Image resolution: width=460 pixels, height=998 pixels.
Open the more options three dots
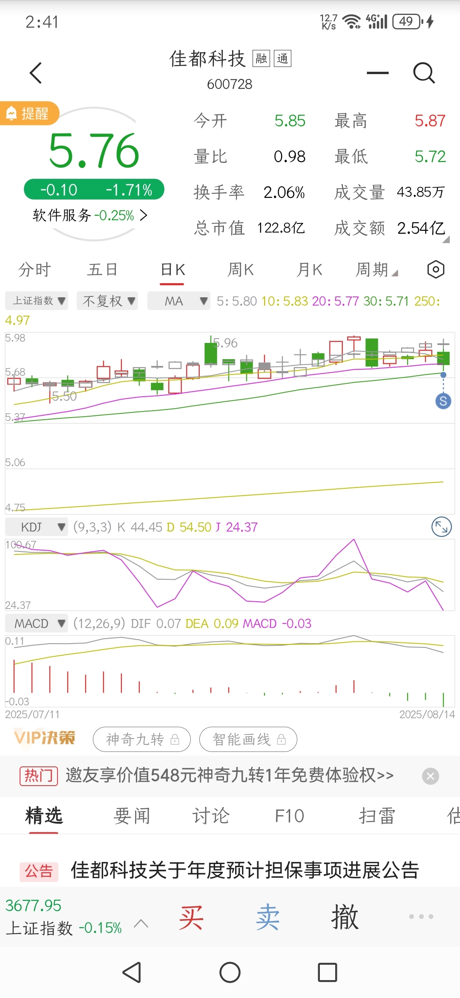point(421,917)
